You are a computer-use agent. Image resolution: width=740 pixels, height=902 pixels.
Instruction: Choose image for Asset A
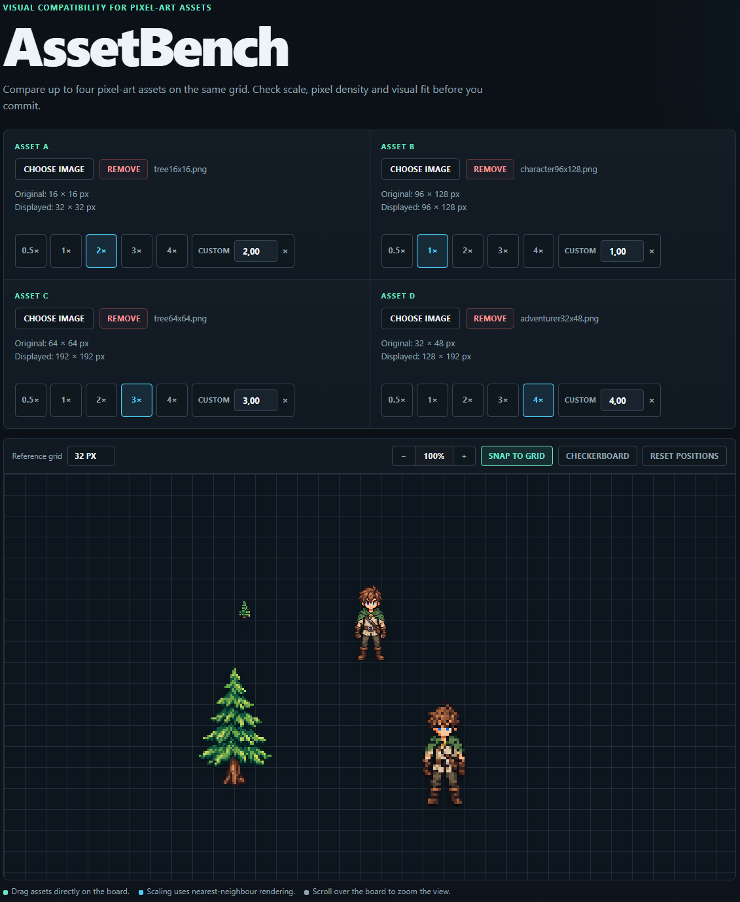click(x=54, y=169)
